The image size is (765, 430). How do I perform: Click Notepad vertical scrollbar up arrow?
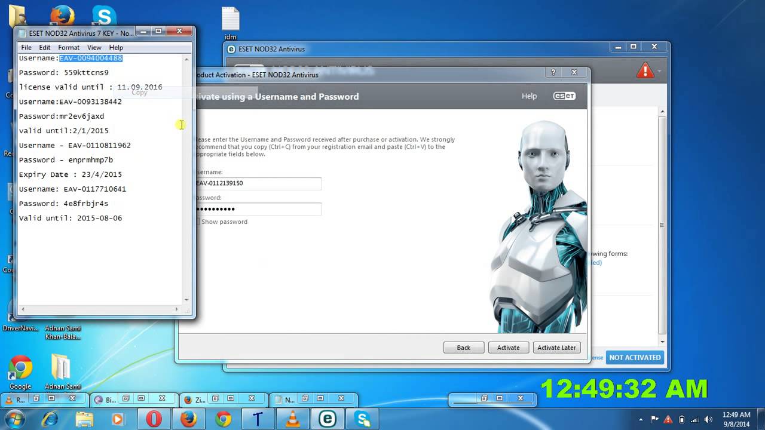coord(186,59)
